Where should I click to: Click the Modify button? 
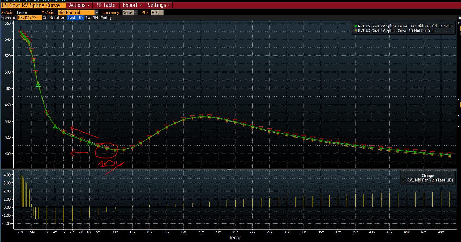click(x=106, y=18)
